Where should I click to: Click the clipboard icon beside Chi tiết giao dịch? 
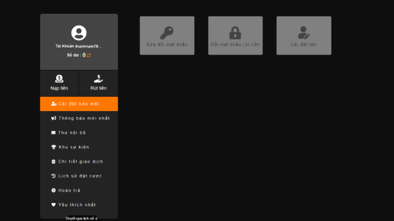(x=54, y=162)
